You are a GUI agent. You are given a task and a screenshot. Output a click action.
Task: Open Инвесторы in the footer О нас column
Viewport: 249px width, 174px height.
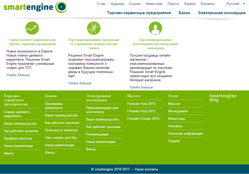[177, 118]
